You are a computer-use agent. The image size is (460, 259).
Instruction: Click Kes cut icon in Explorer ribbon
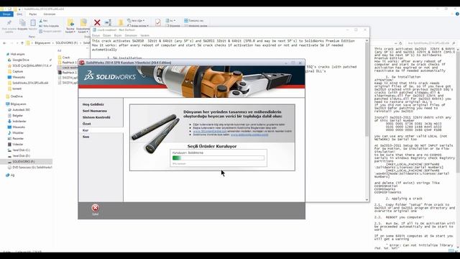[x=43, y=21]
